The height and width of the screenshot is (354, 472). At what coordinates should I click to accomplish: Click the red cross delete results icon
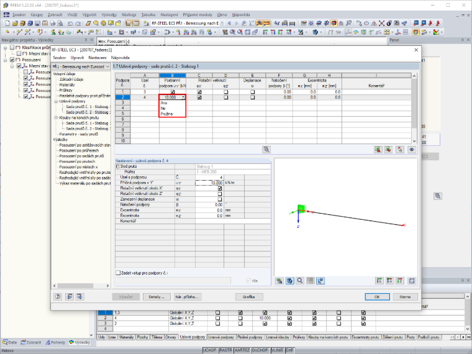[382, 23]
